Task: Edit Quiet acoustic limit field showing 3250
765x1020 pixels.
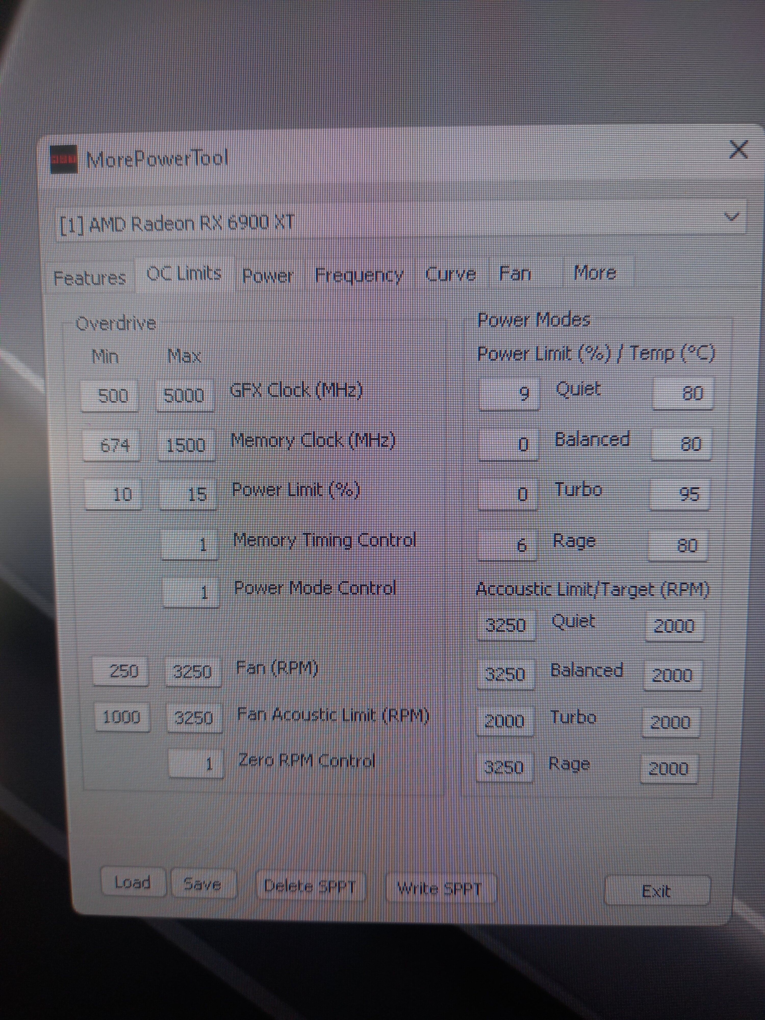Action: point(506,625)
